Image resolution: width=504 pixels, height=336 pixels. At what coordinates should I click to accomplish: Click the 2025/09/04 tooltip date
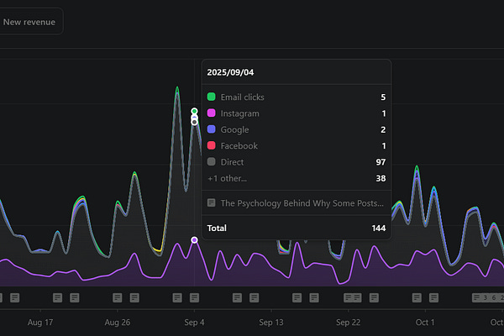(x=230, y=72)
